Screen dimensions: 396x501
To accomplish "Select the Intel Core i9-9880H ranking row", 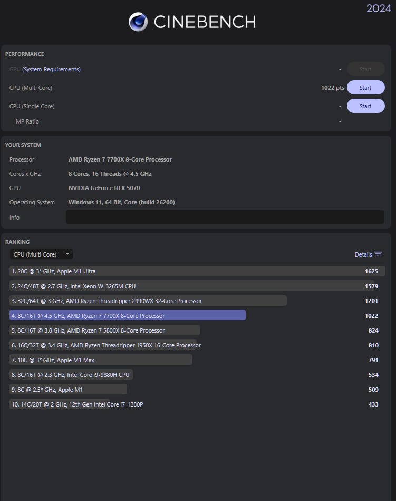I will [71, 375].
